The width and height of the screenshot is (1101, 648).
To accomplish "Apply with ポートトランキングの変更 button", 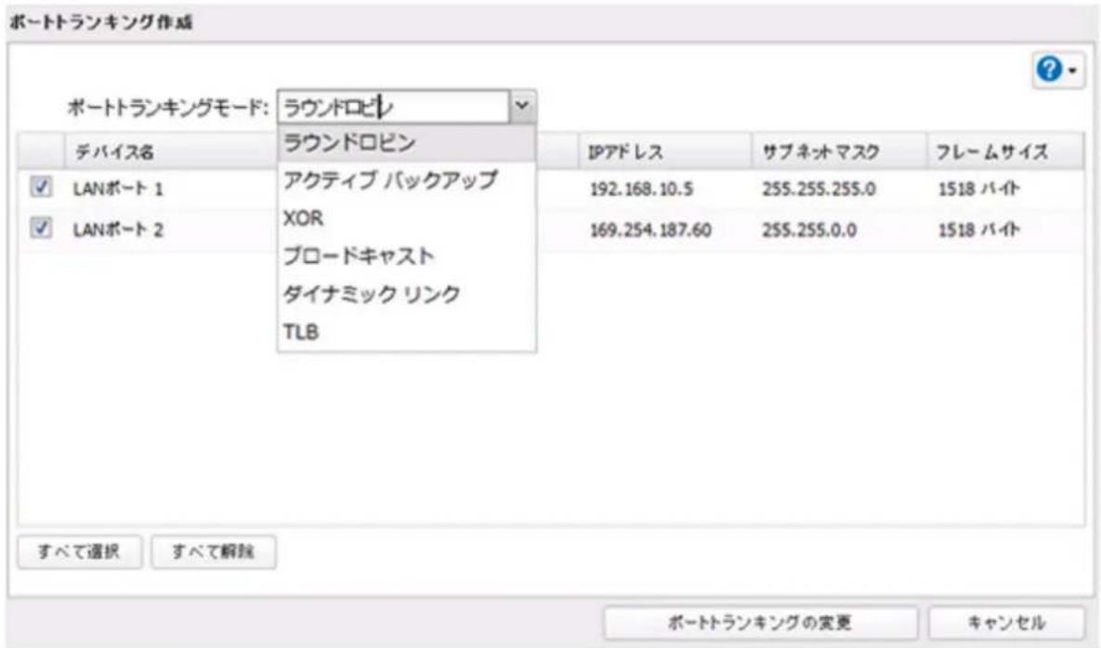I will 760,623.
